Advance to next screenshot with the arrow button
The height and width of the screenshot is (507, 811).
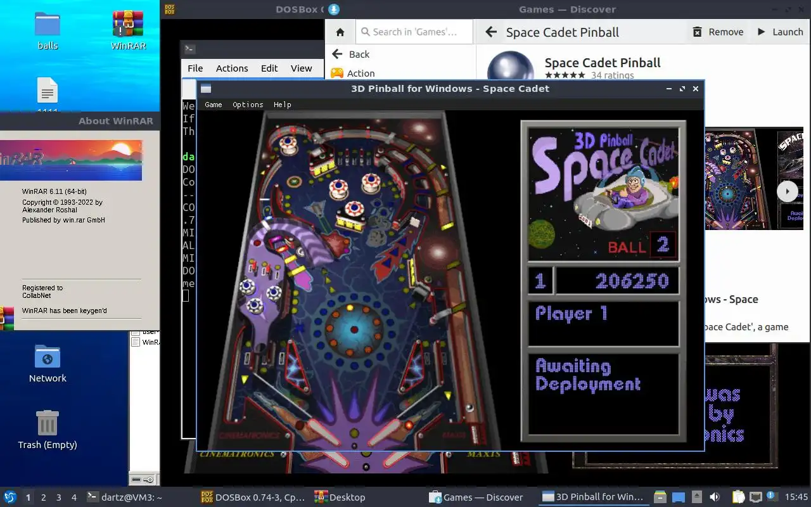(x=788, y=191)
